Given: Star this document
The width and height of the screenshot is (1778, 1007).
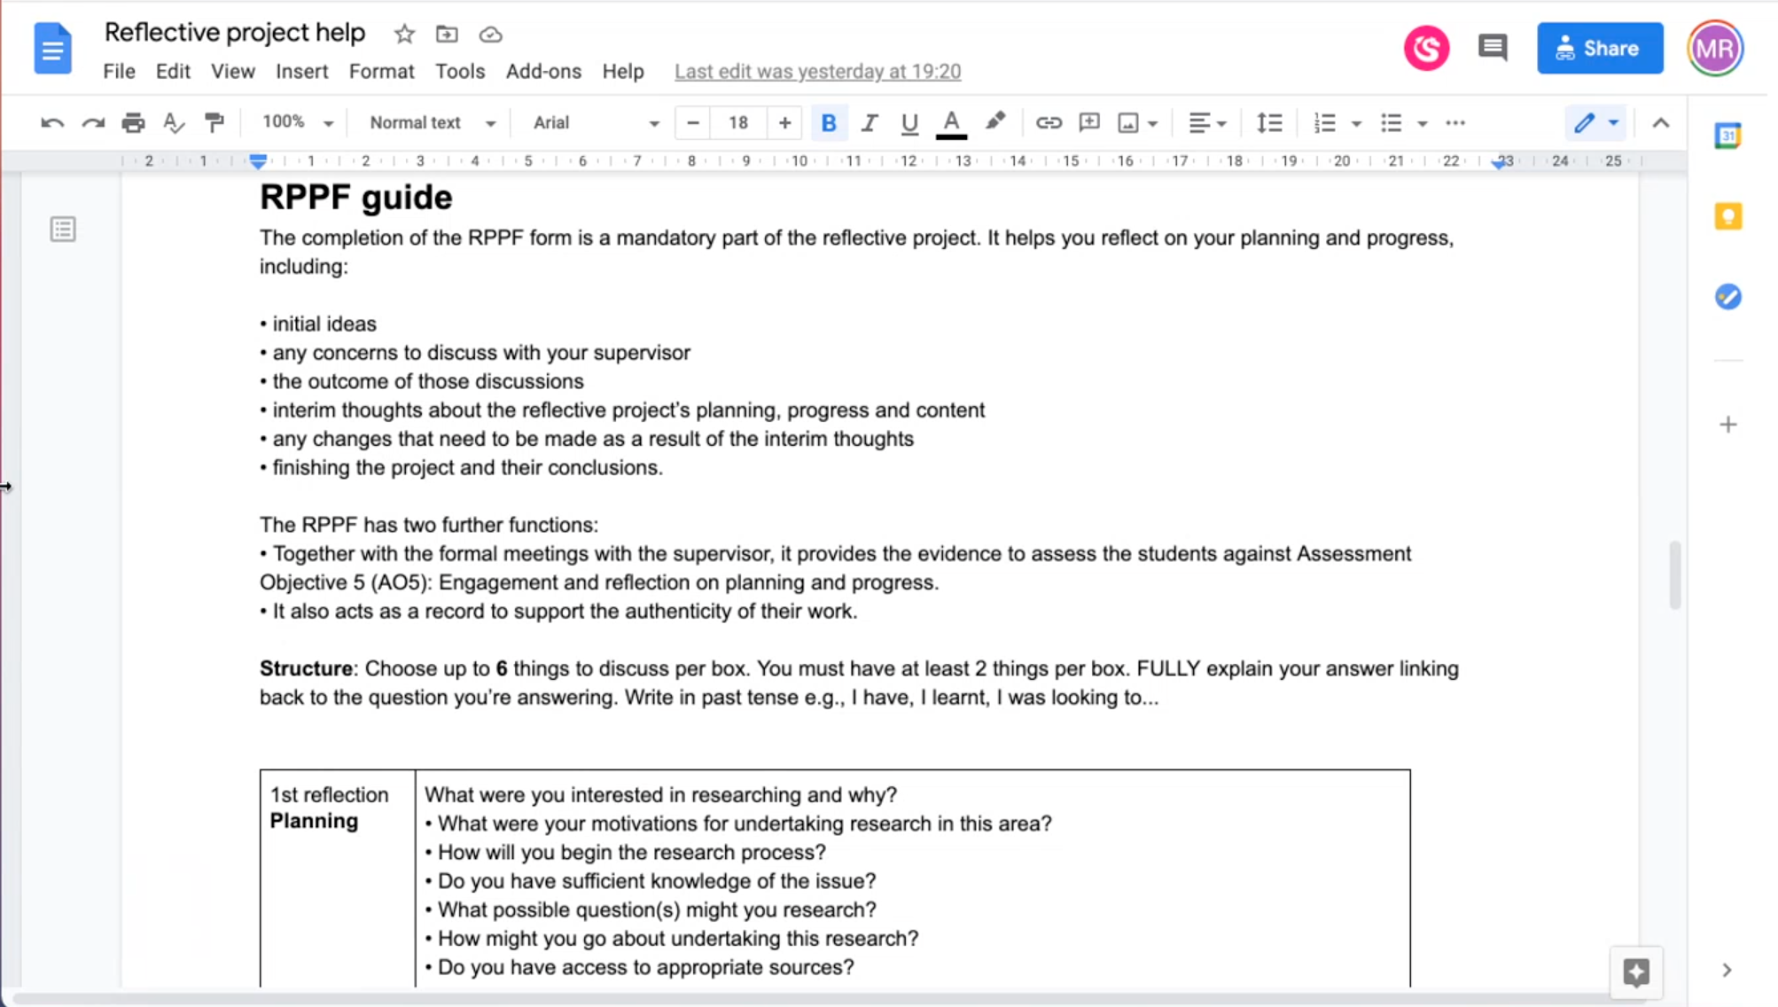Looking at the screenshot, I should point(404,35).
